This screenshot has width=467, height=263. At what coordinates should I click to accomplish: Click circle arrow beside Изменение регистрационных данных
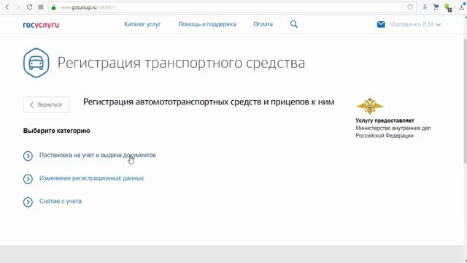(28, 179)
